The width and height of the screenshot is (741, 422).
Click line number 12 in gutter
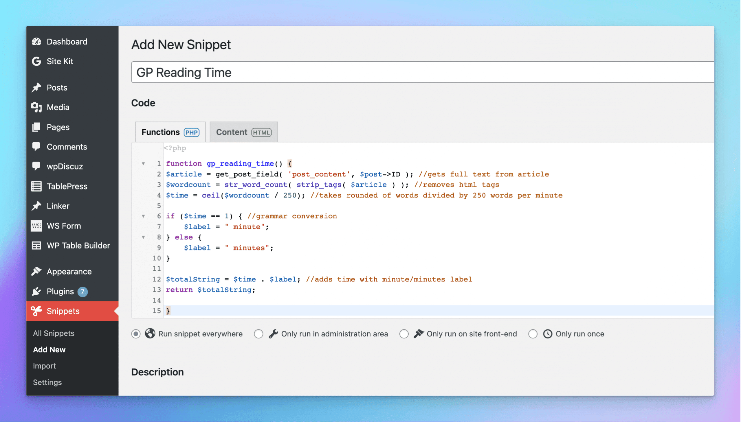[157, 279]
